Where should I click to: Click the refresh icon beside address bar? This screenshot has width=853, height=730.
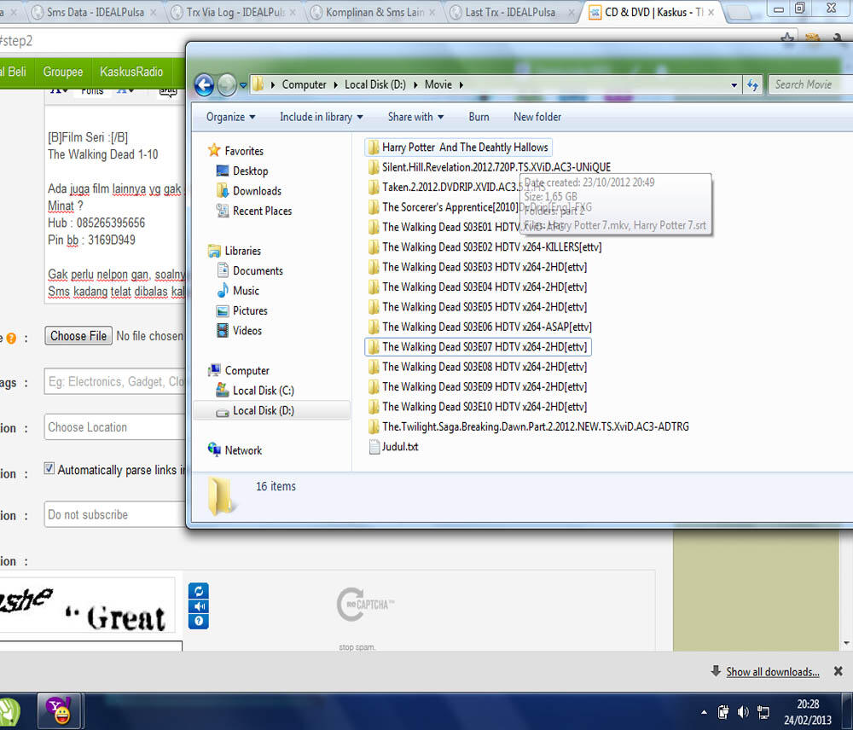pos(753,85)
